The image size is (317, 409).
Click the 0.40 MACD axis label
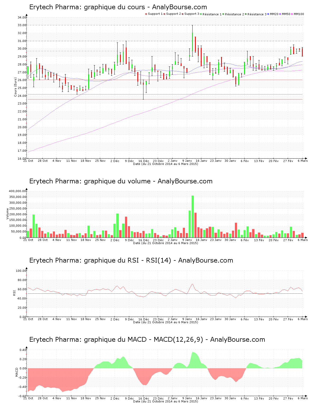tap(23, 350)
